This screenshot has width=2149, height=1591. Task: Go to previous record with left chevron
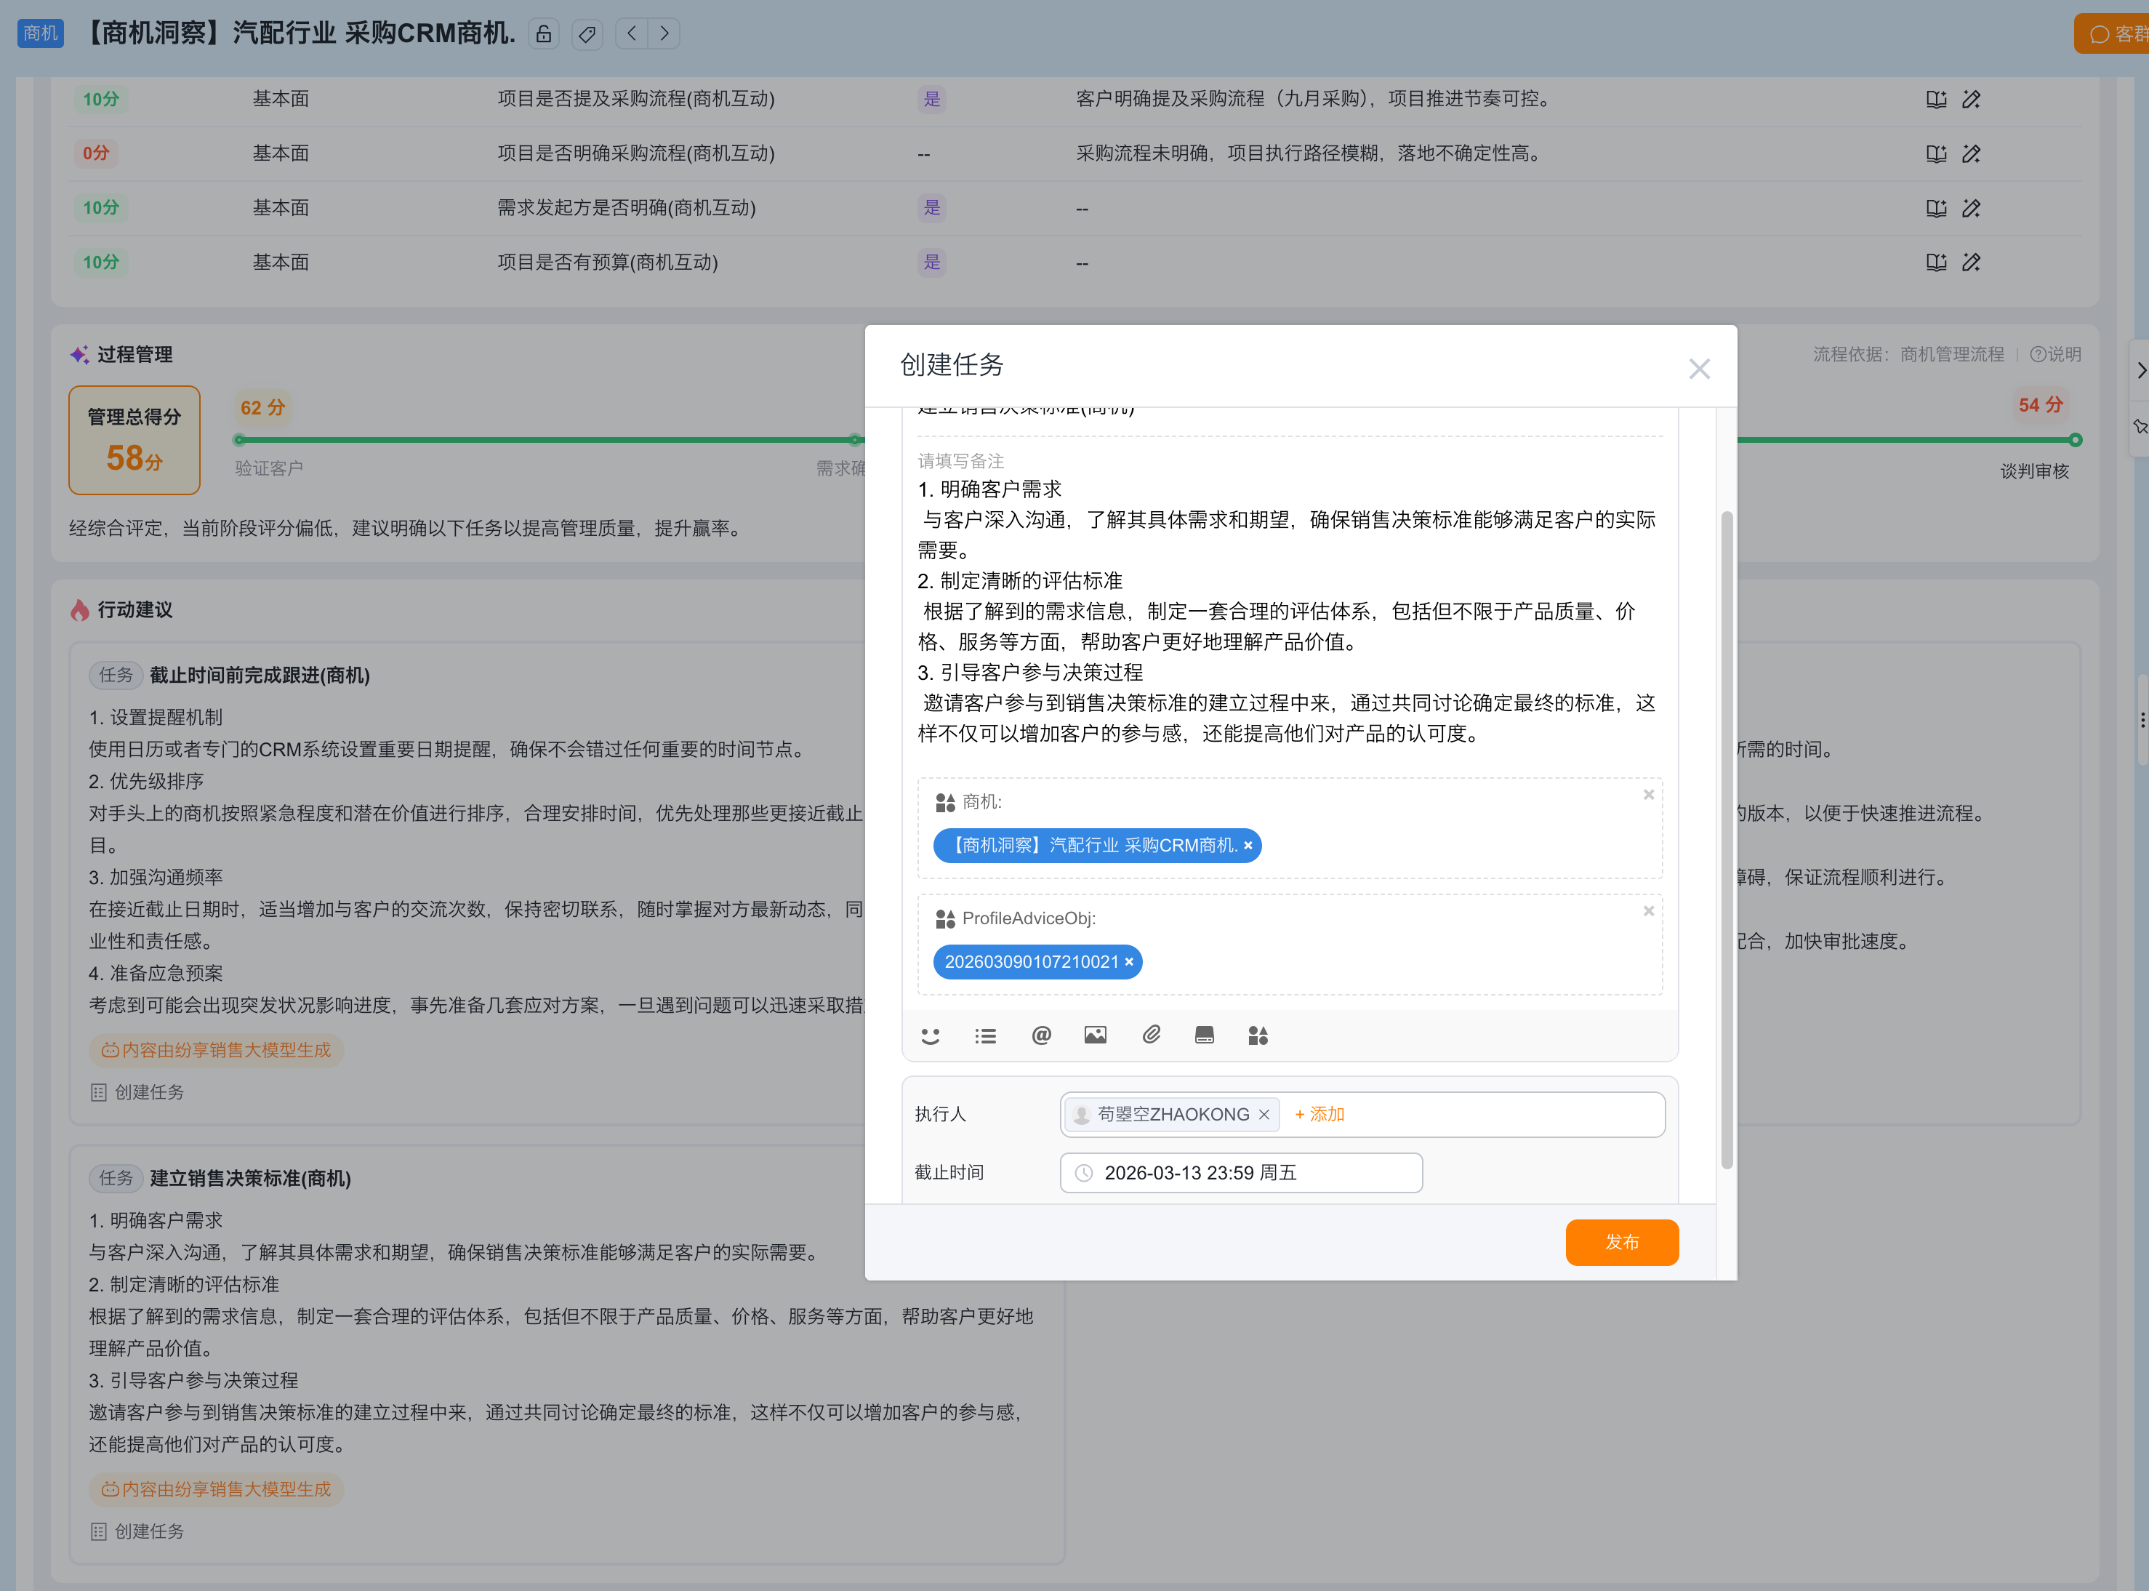tap(632, 33)
